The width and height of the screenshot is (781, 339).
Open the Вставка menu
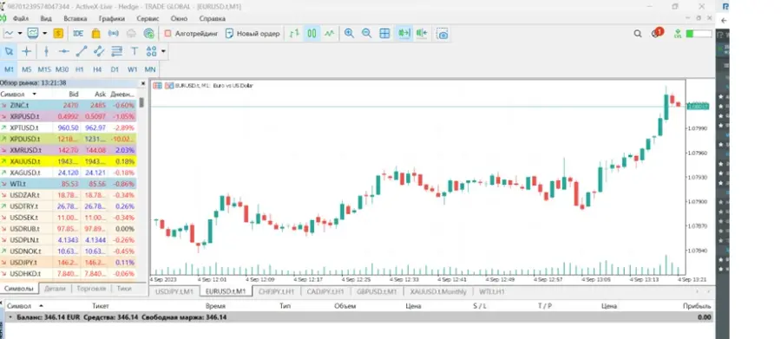[x=75, y=18]
